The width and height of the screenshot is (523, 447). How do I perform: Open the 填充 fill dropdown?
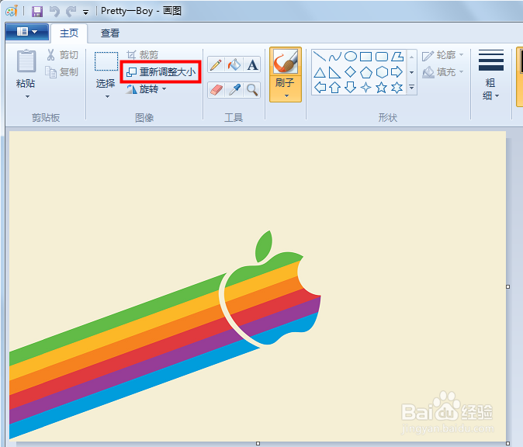[442, 71]
